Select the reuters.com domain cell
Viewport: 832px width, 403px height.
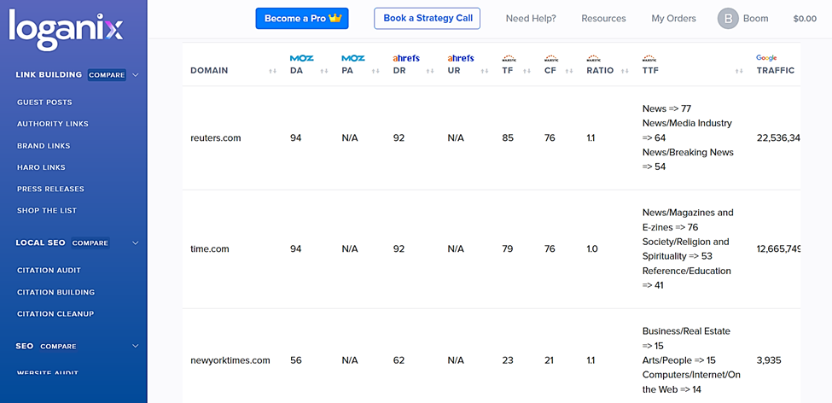215,138
